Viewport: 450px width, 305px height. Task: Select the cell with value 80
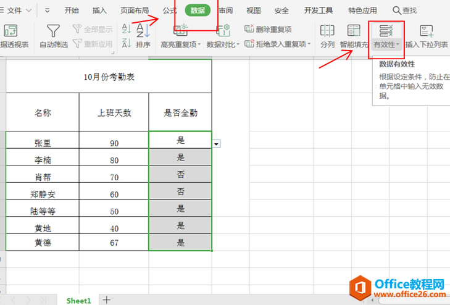pos(114,157)
